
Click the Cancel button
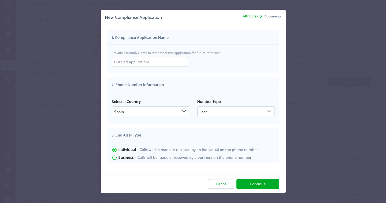pyautogui.click(x=222, y=184)
